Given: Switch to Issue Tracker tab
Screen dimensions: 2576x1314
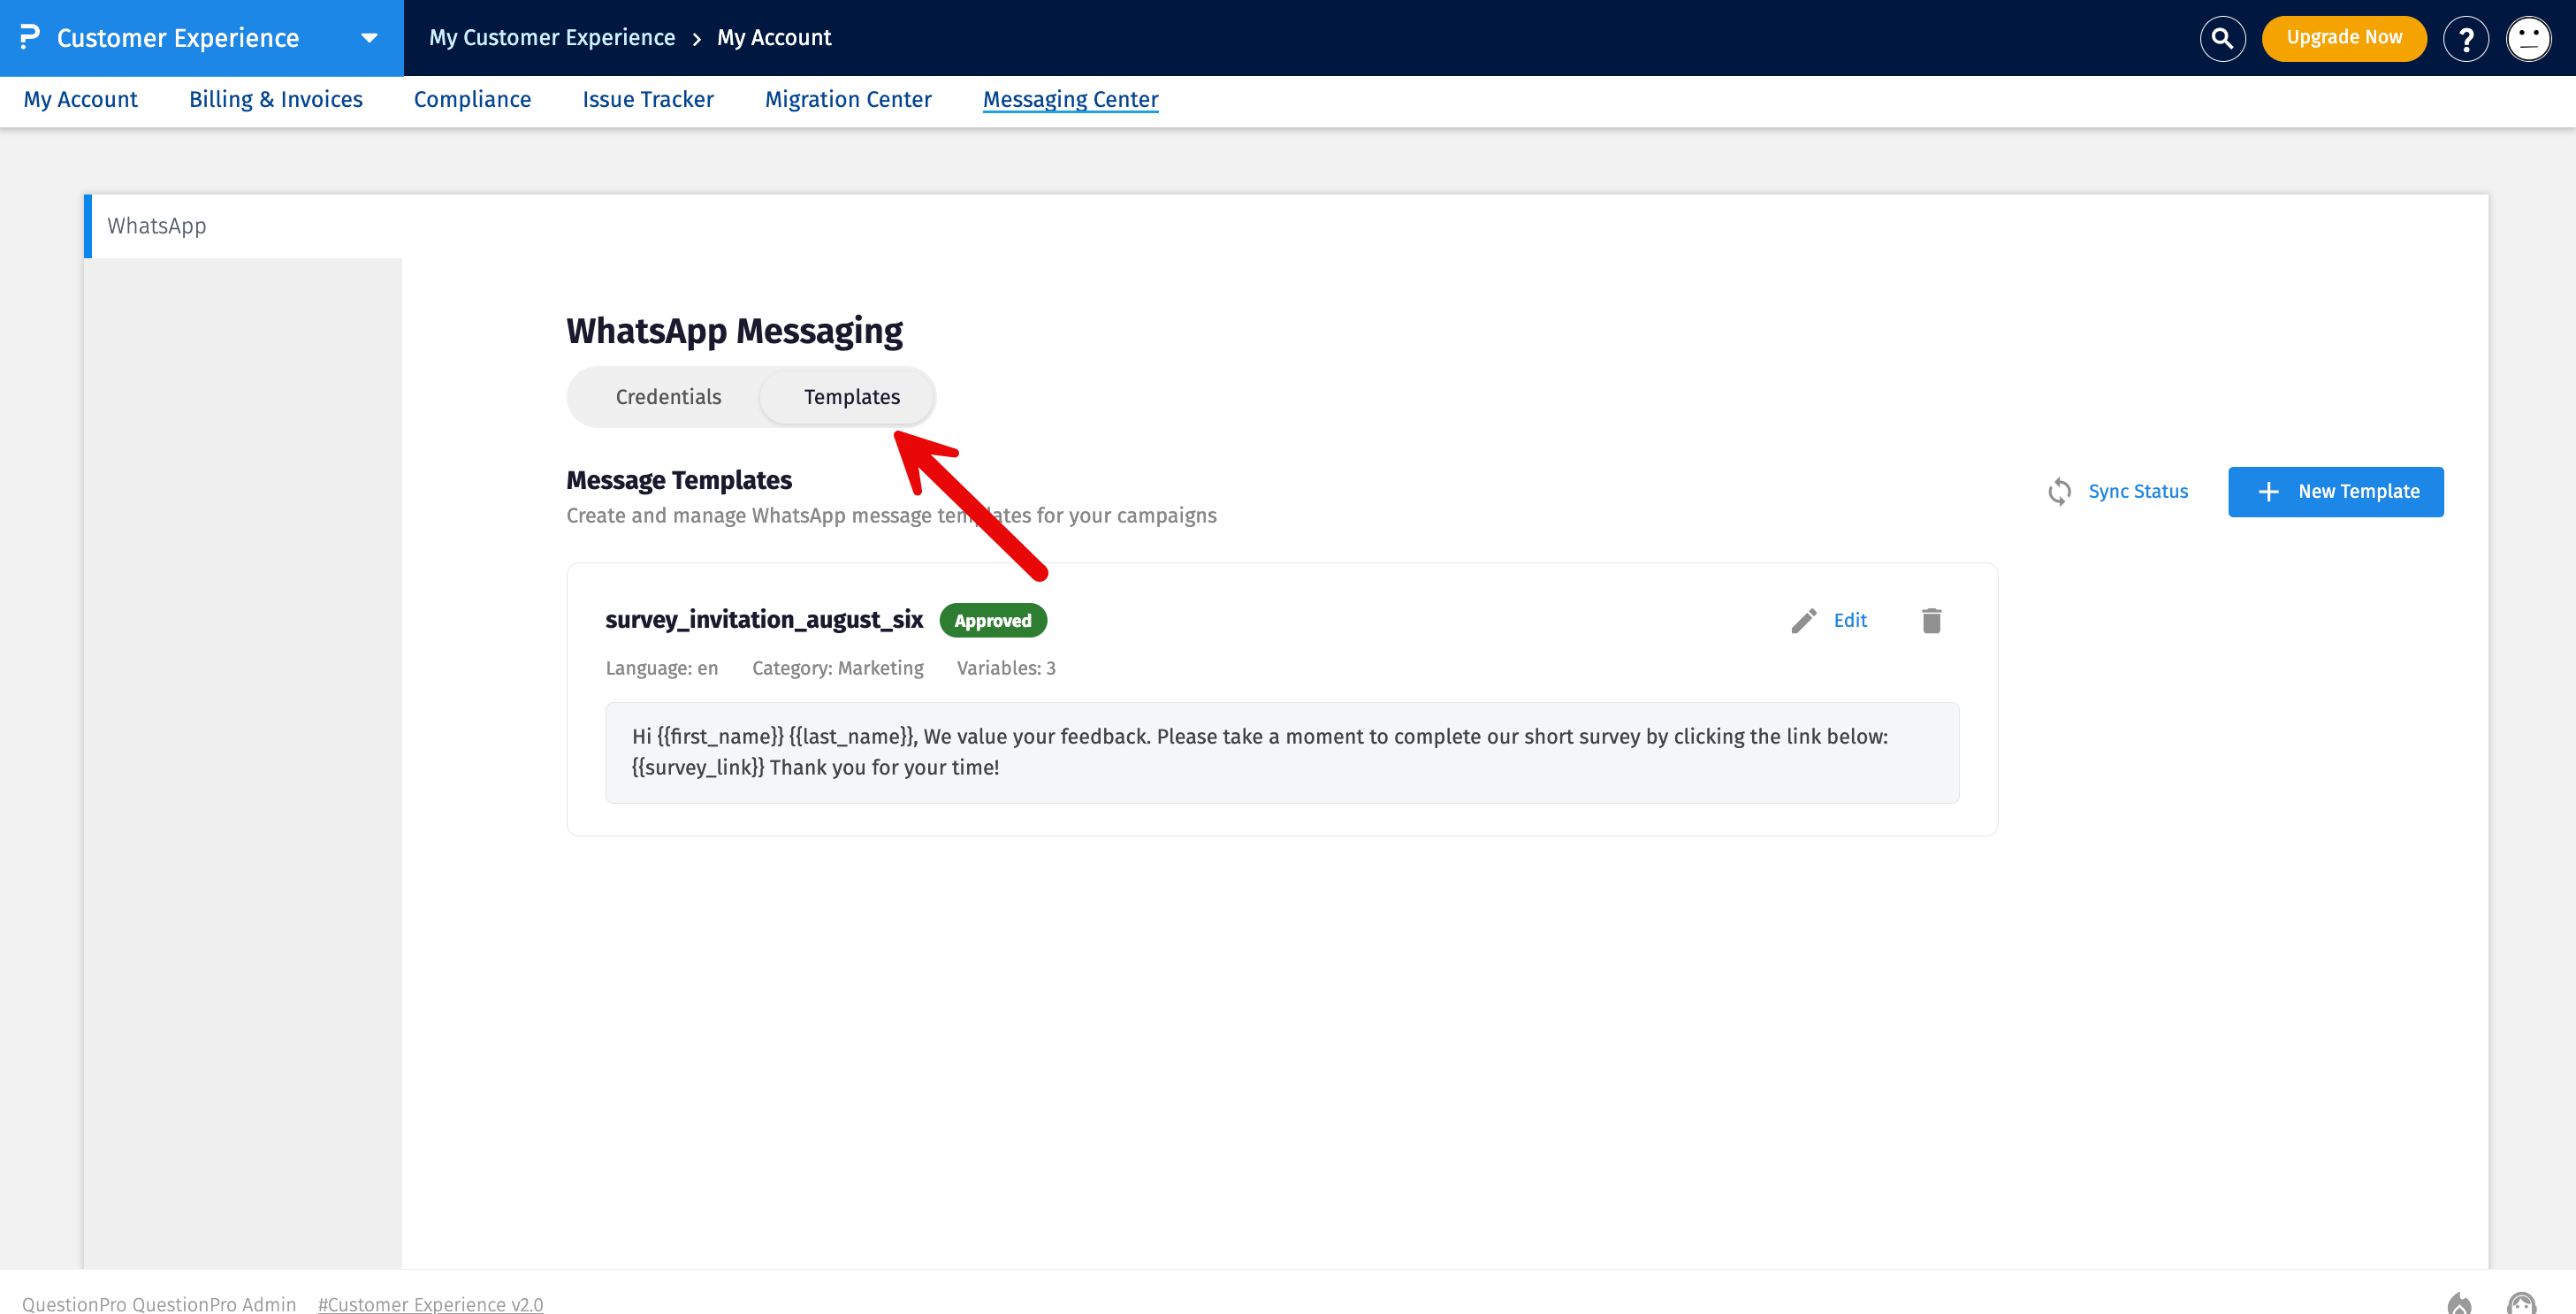Looking at the screenshot, I should pos(648,99).
